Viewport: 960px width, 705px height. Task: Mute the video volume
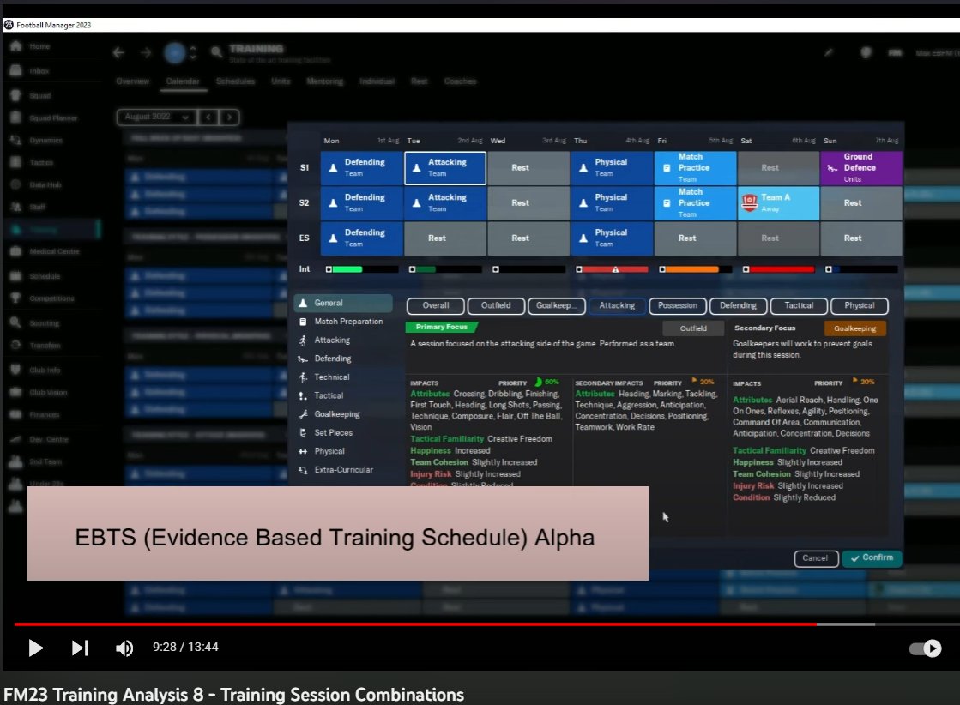[124, 648]
